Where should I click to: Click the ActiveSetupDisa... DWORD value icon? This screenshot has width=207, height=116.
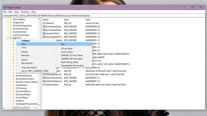(x=44, y=27)
